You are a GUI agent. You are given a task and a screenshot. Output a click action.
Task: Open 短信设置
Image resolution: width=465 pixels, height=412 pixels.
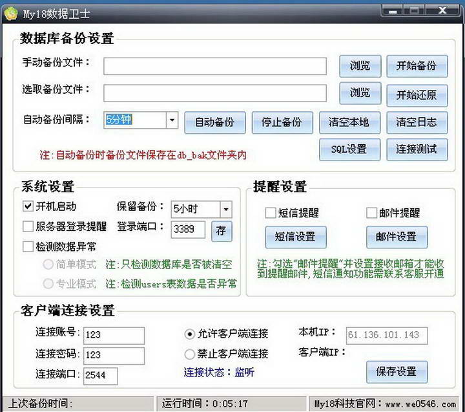point(296,237)
